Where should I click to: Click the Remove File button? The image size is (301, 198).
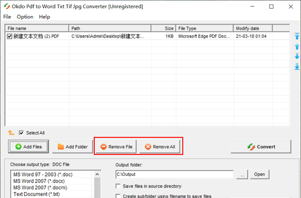116,146
